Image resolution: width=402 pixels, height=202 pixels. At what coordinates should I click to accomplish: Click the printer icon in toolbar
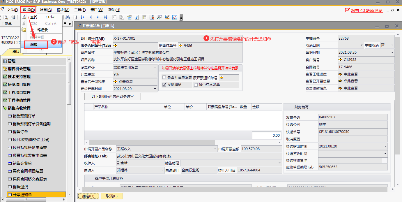(13, 17)
